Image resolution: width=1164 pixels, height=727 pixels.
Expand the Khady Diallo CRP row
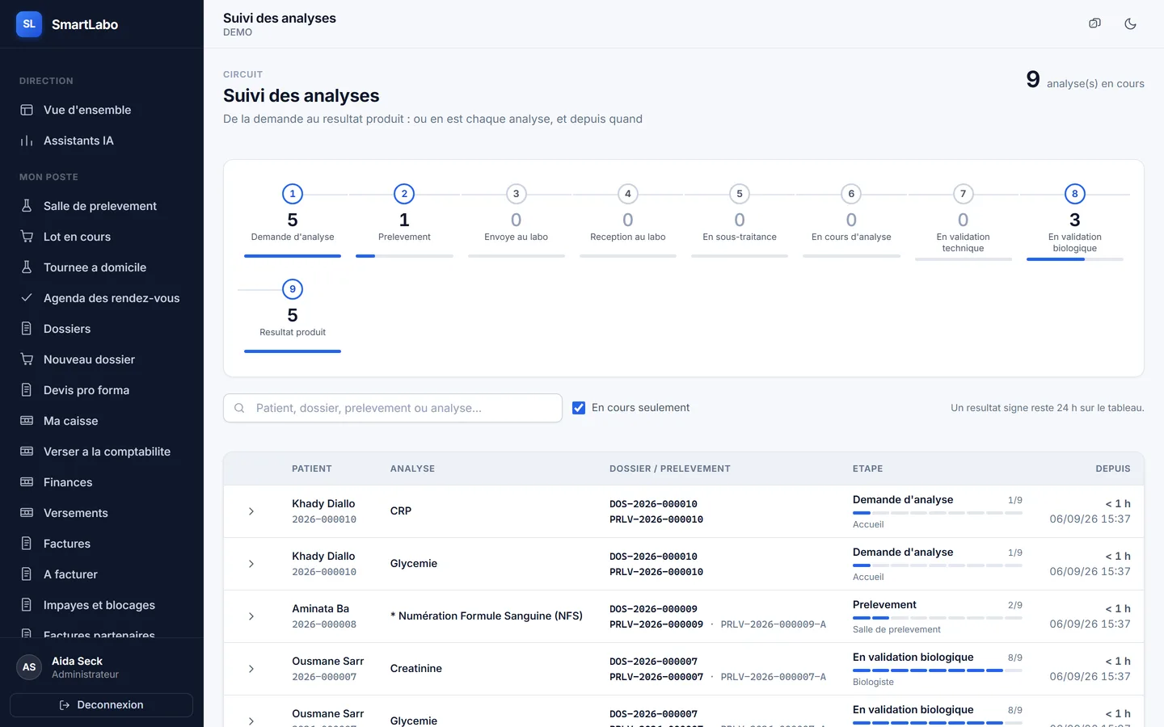tap(251, 511)
